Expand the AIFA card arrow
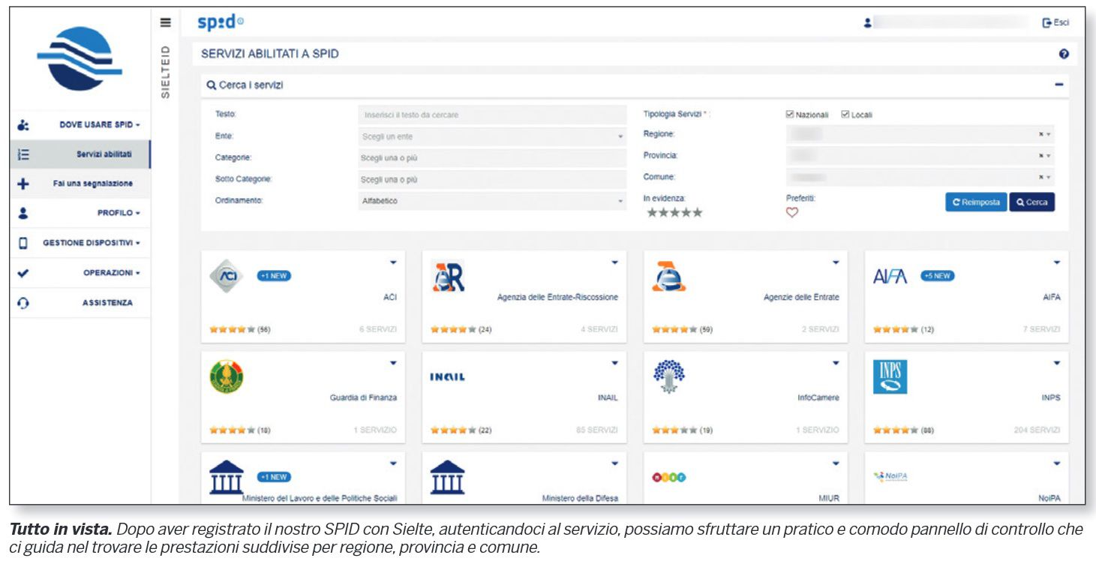 point(1057,262)
